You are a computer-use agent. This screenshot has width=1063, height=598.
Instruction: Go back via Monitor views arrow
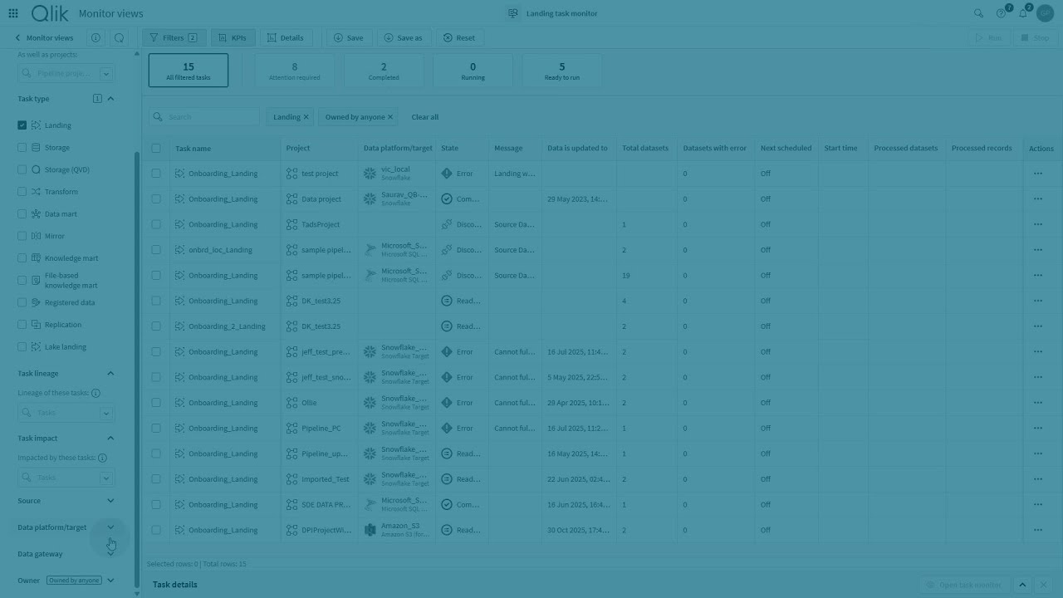[17, 37]
